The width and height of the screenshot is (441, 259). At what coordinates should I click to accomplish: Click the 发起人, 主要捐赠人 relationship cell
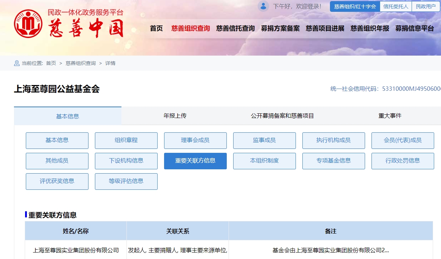[178, 250]
